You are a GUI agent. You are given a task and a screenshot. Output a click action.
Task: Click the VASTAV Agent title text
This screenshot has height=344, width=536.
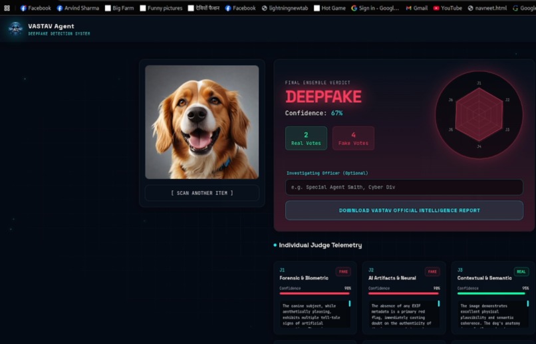click(51, 26)
